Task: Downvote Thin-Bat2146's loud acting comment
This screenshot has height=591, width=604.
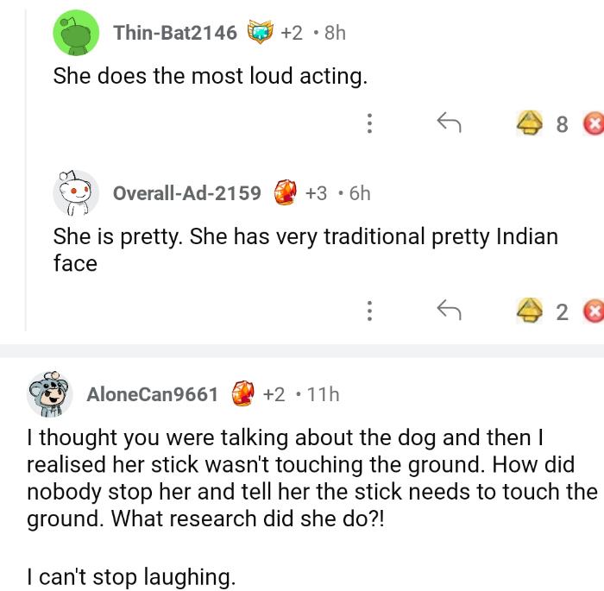Action: pos(594,124)
